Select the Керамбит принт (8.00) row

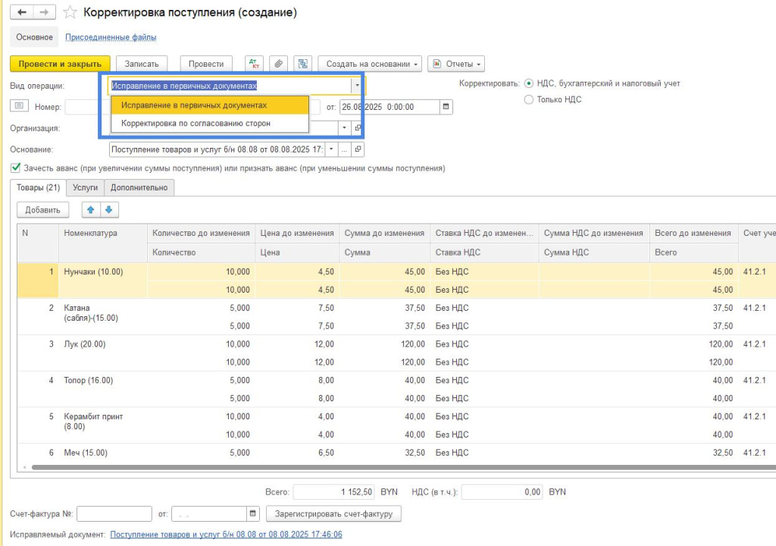pyautogui.click(x=396, y=425)
